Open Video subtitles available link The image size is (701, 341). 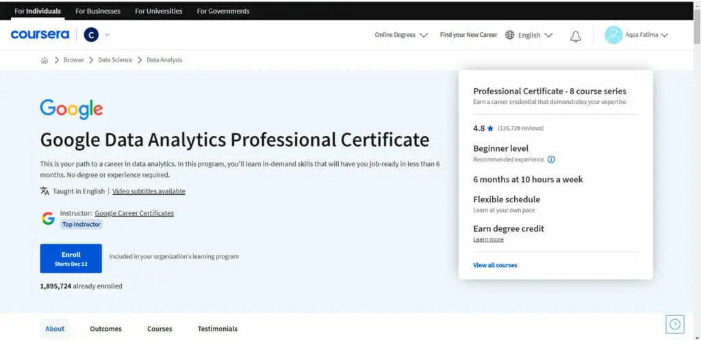[149, 191]
